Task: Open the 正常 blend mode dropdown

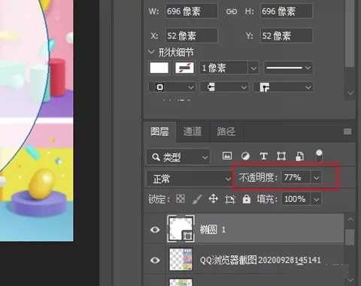Action: 190,179
